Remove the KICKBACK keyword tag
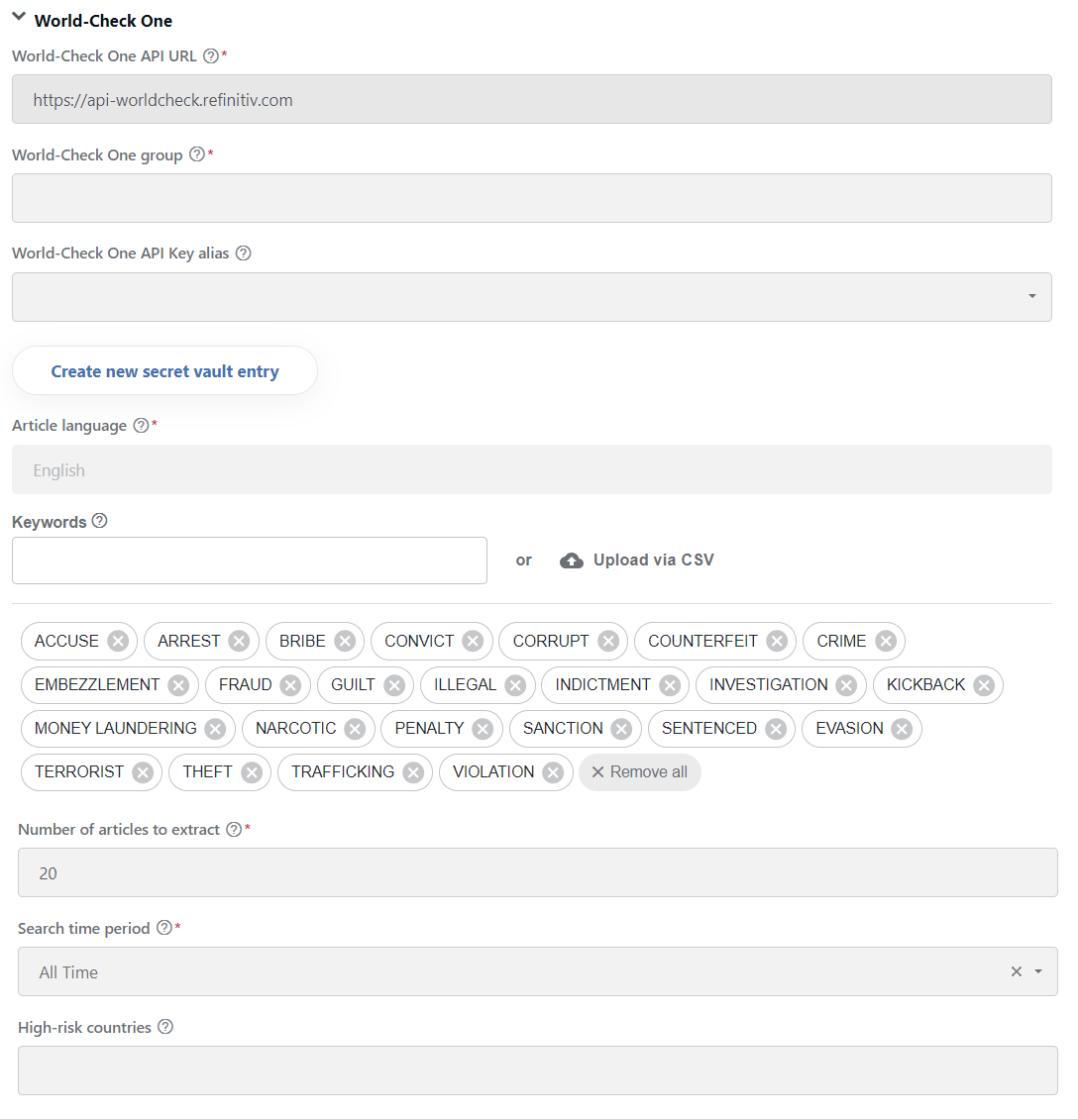1078x1119 pixels. (x=984, y=685)
